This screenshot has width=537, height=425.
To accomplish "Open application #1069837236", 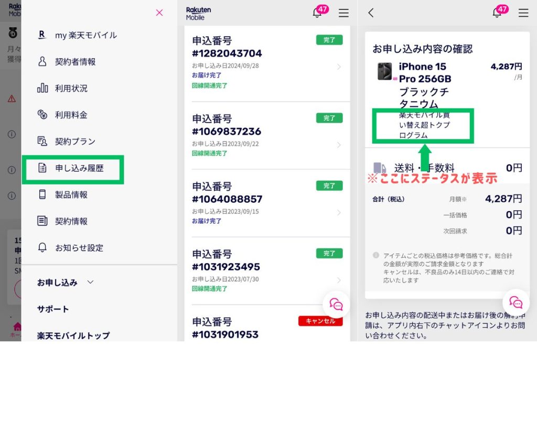I will (x=267, y=136).
